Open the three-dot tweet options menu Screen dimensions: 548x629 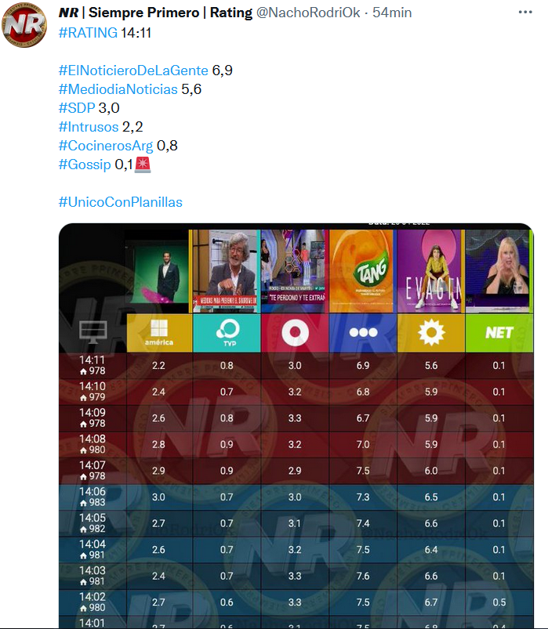[525, 12]
